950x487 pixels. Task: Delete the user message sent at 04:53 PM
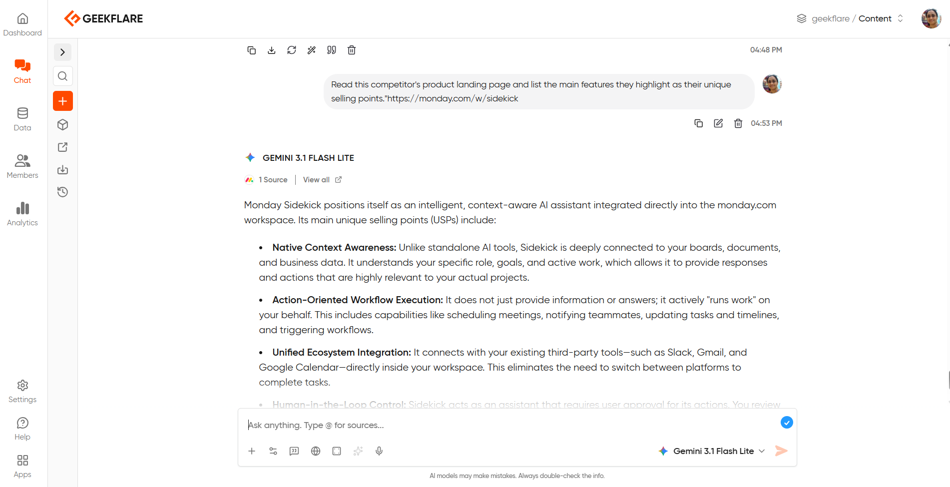tap(738, 123)
